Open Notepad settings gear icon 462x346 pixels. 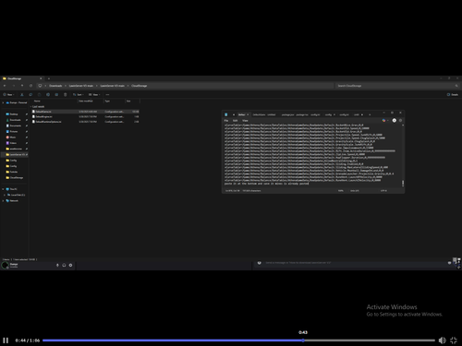[x=400, y=121]
